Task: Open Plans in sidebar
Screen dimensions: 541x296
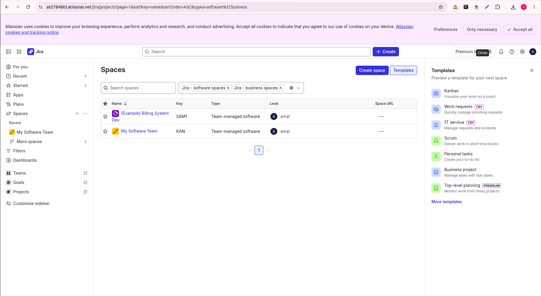Action: click(x=47, y=104)
